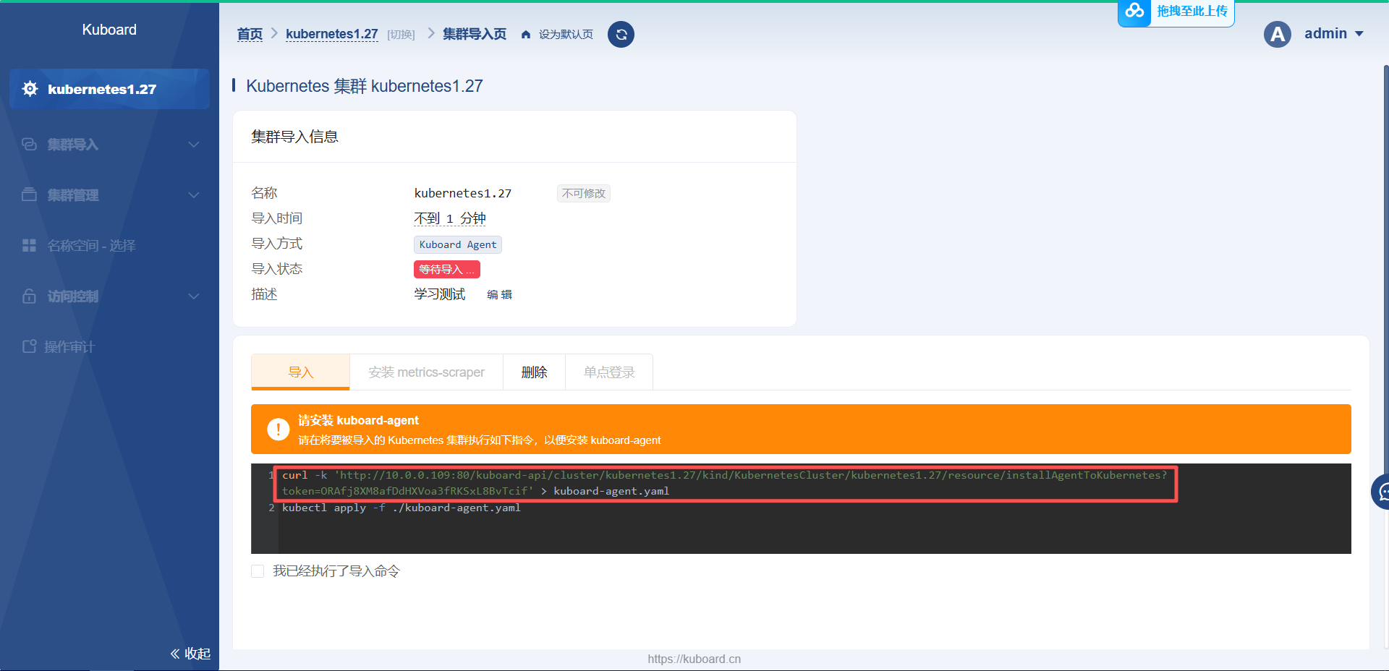Click the admin avatar icon
The width and height of the screenshot is (1389, 671).
tap(1278, 34)
